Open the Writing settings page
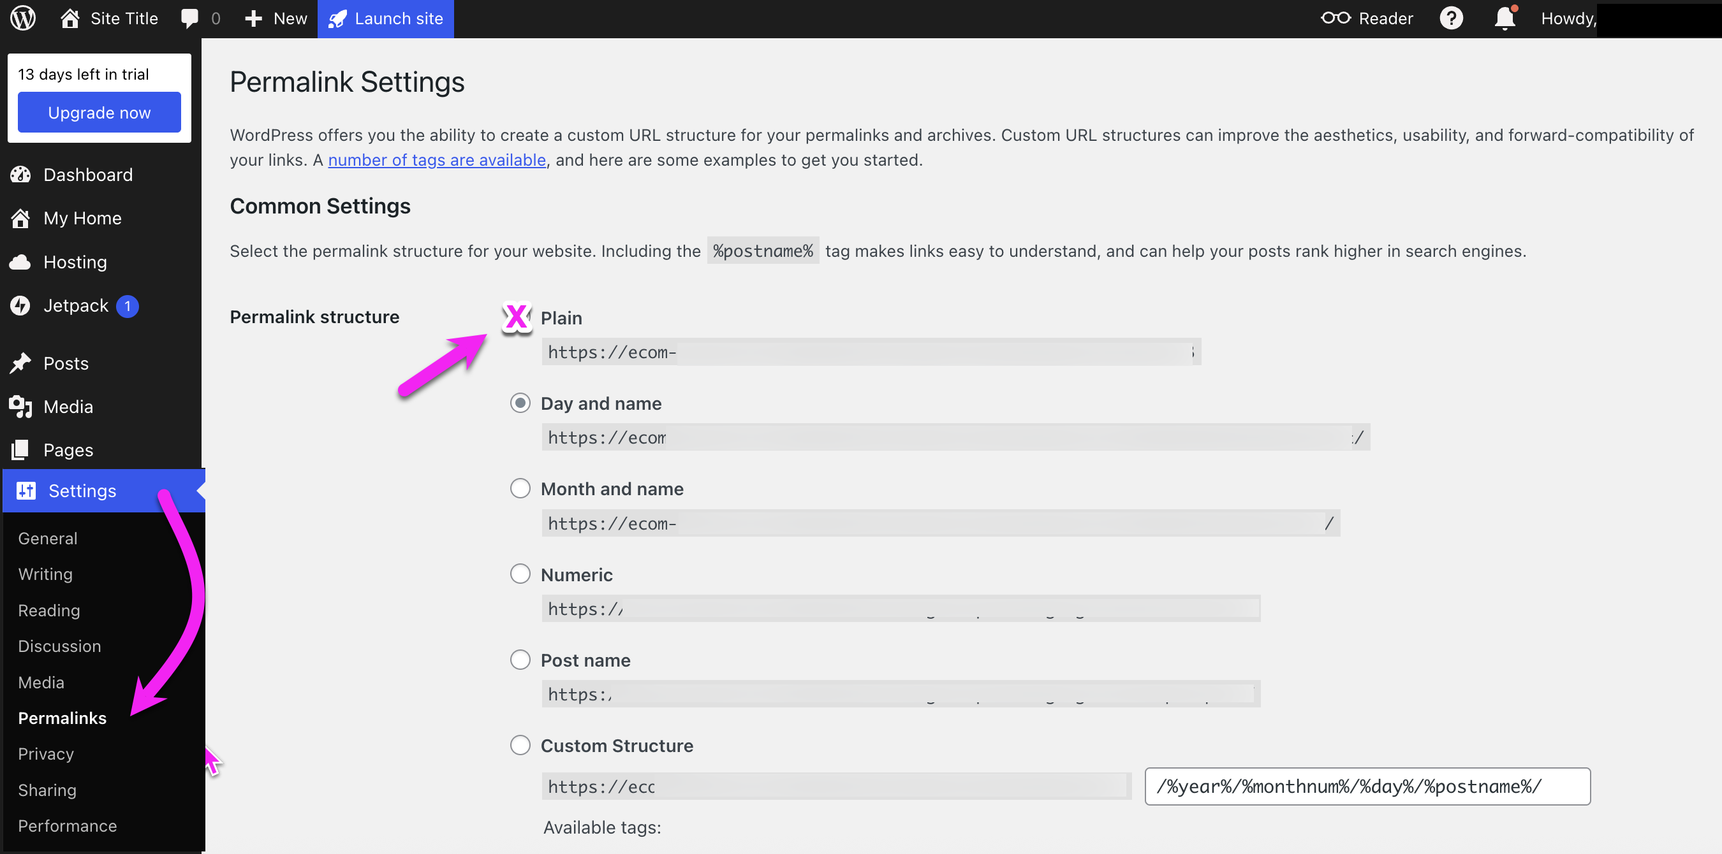Screen dimensions: 1722x854 point(44,574)
